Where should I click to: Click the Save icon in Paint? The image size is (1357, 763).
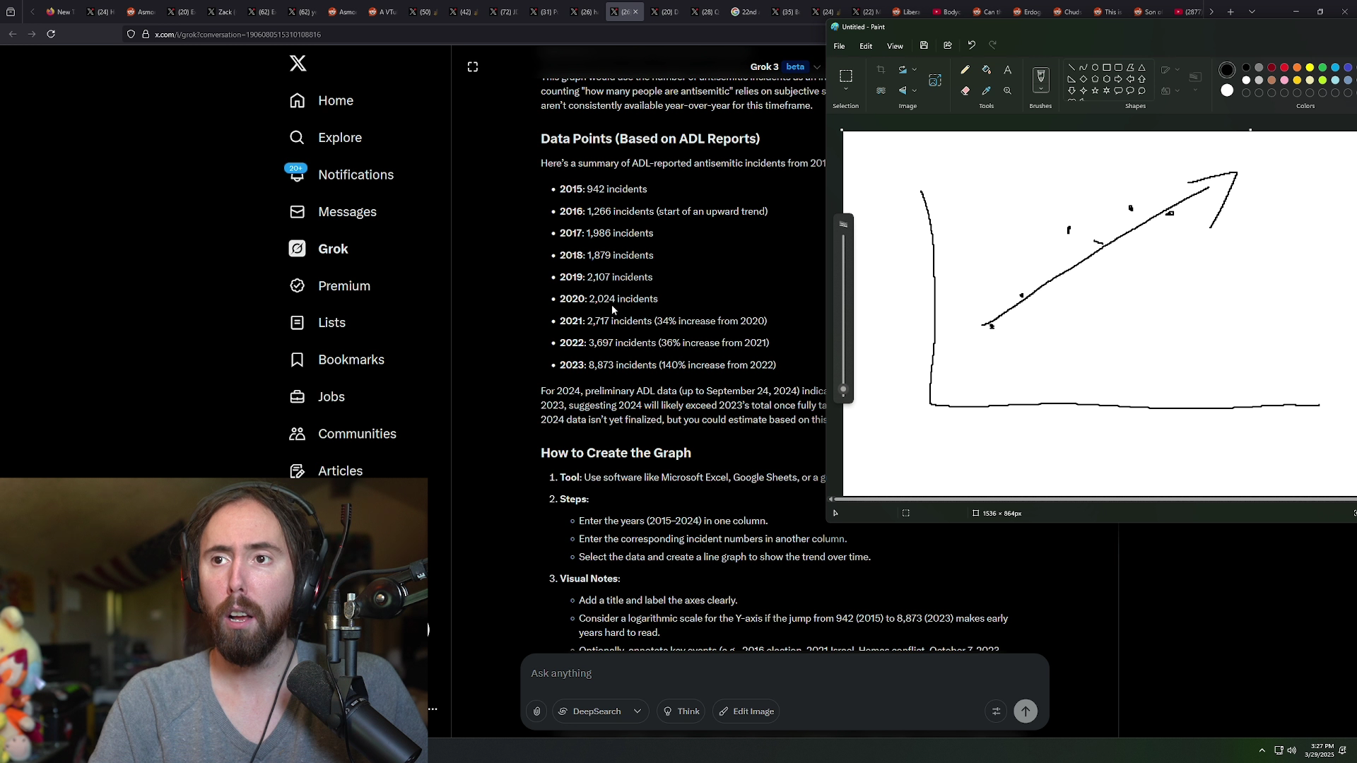[924, 45]
